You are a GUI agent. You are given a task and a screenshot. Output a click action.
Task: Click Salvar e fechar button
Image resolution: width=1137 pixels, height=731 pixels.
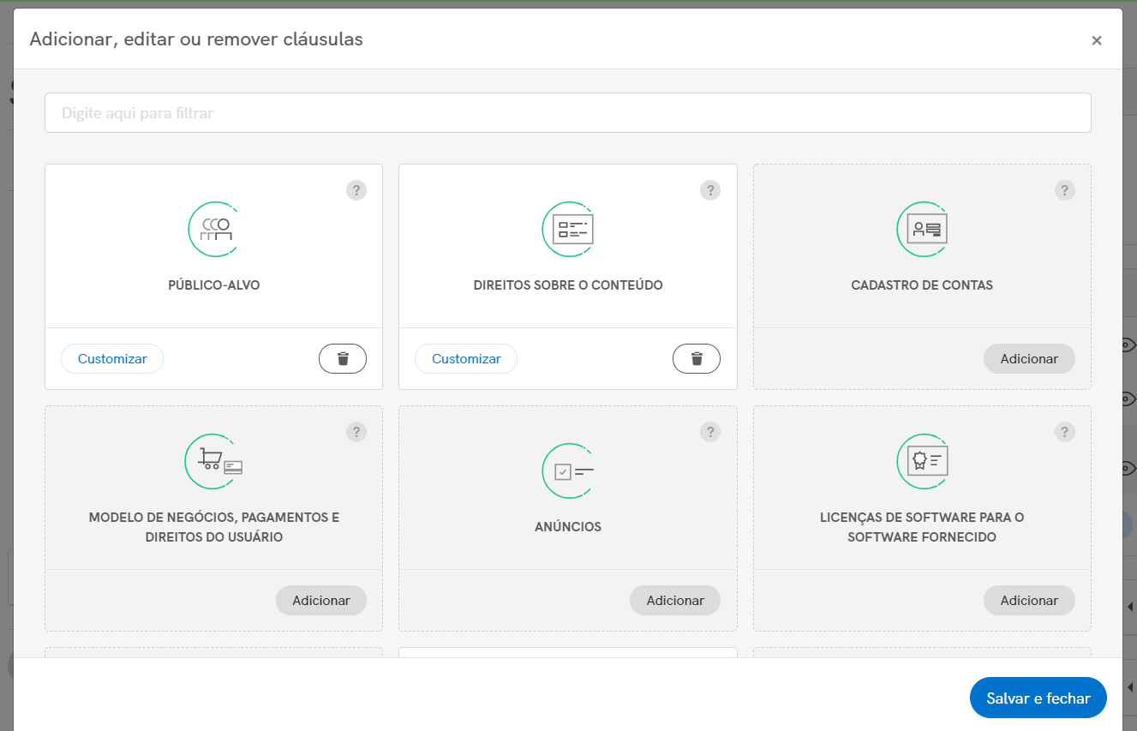click(1038, 698)
